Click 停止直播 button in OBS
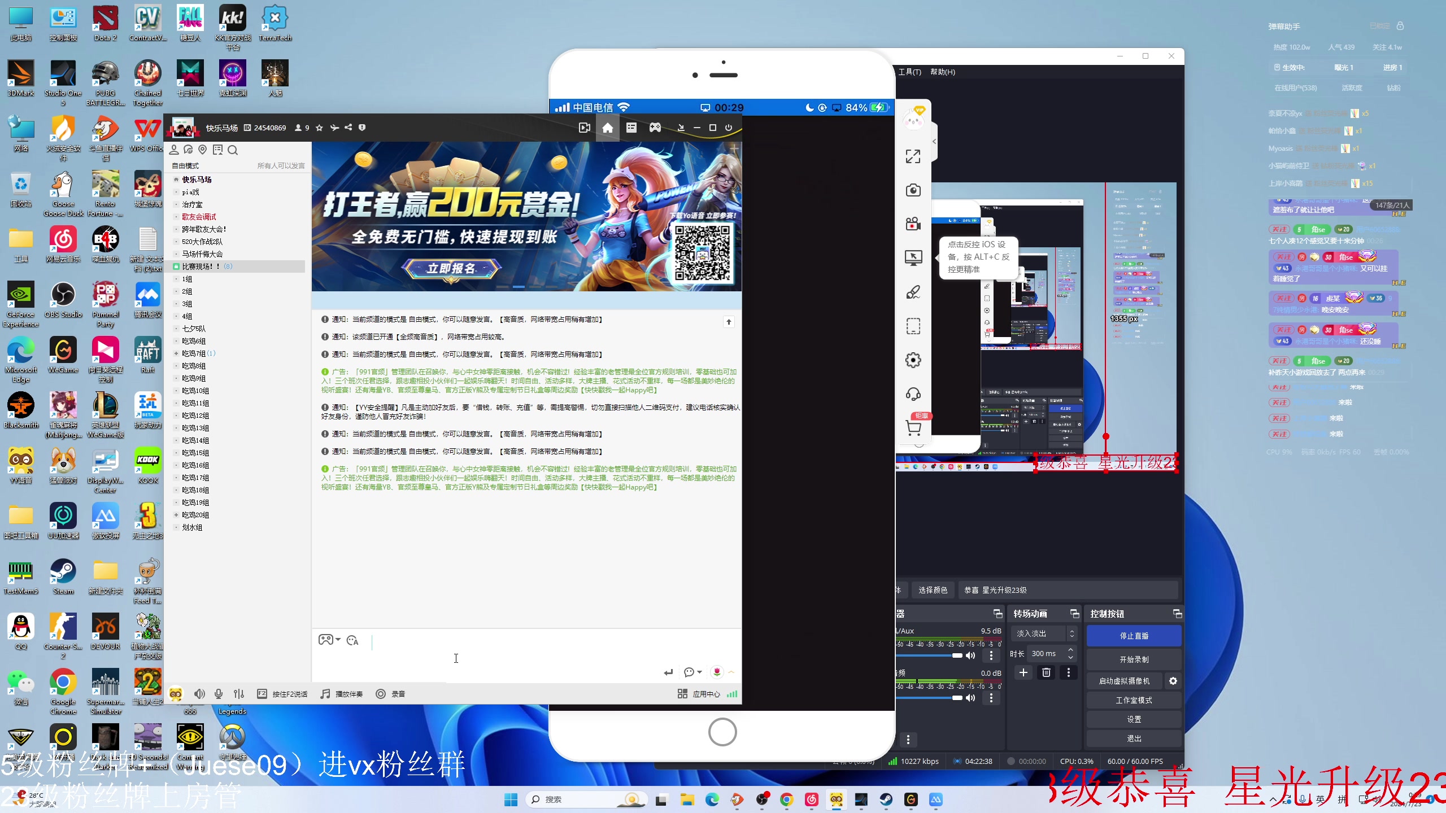Screen dimensions: 1446x813 coord(1134,636)
